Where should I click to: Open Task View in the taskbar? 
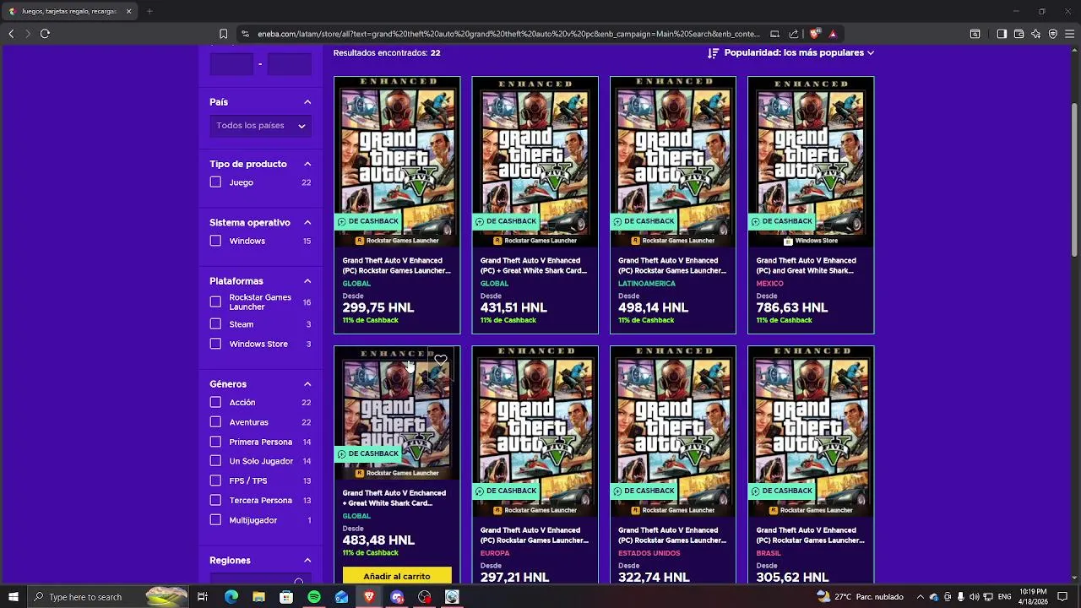[203, 597]
